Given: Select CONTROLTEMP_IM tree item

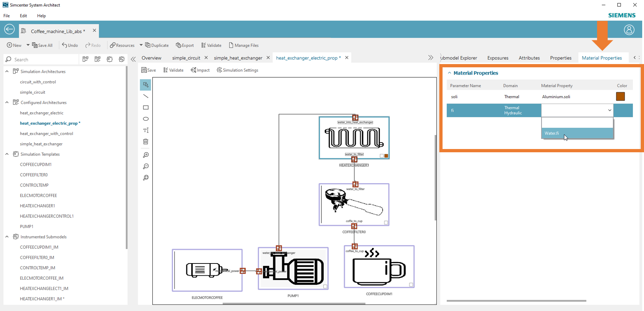Looking at the screenshot, I should pyautogui.click(x=37, y=268).
